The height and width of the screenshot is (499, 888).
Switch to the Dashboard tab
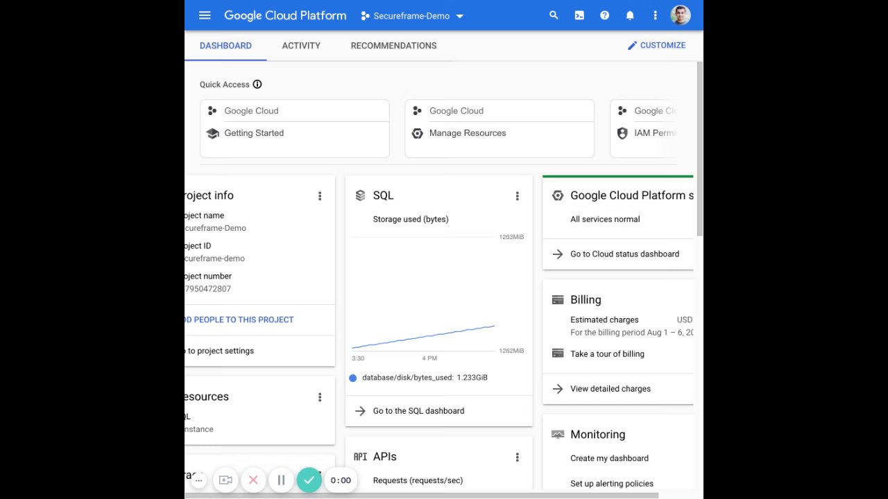(x=225, y=46)
